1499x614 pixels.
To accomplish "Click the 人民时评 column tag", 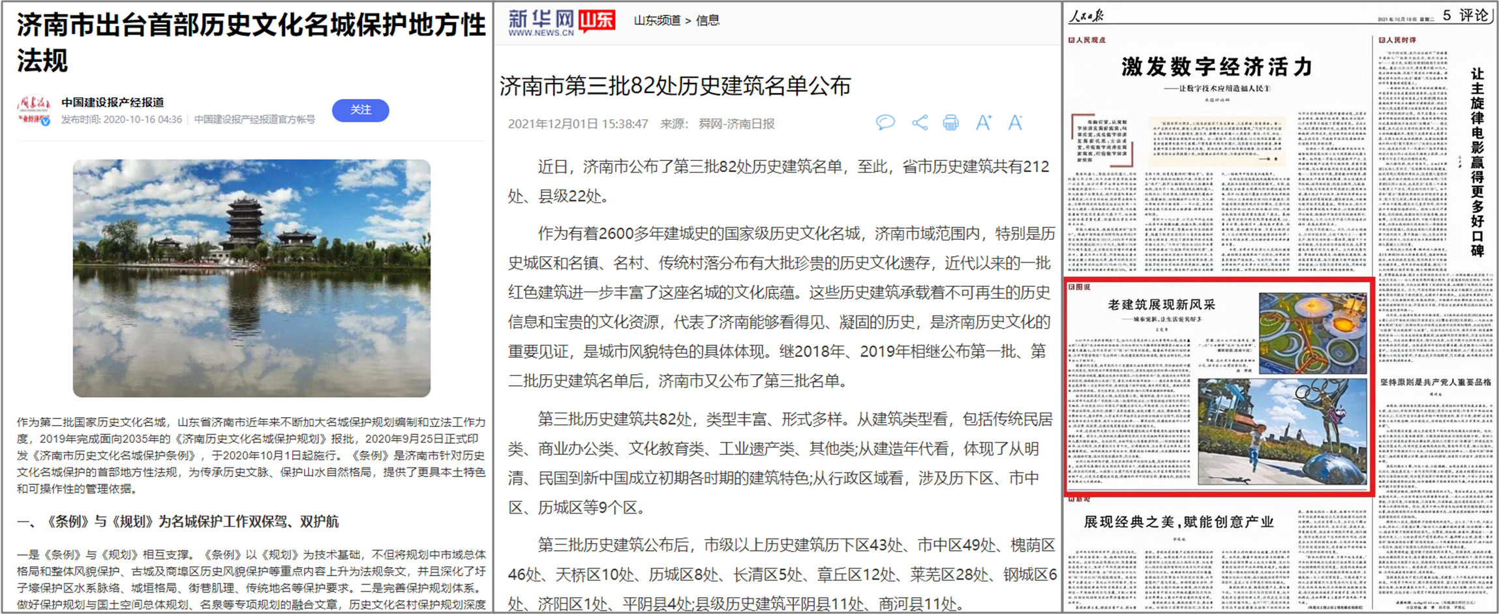I will pyautogui.click(x=1397, y=40).
